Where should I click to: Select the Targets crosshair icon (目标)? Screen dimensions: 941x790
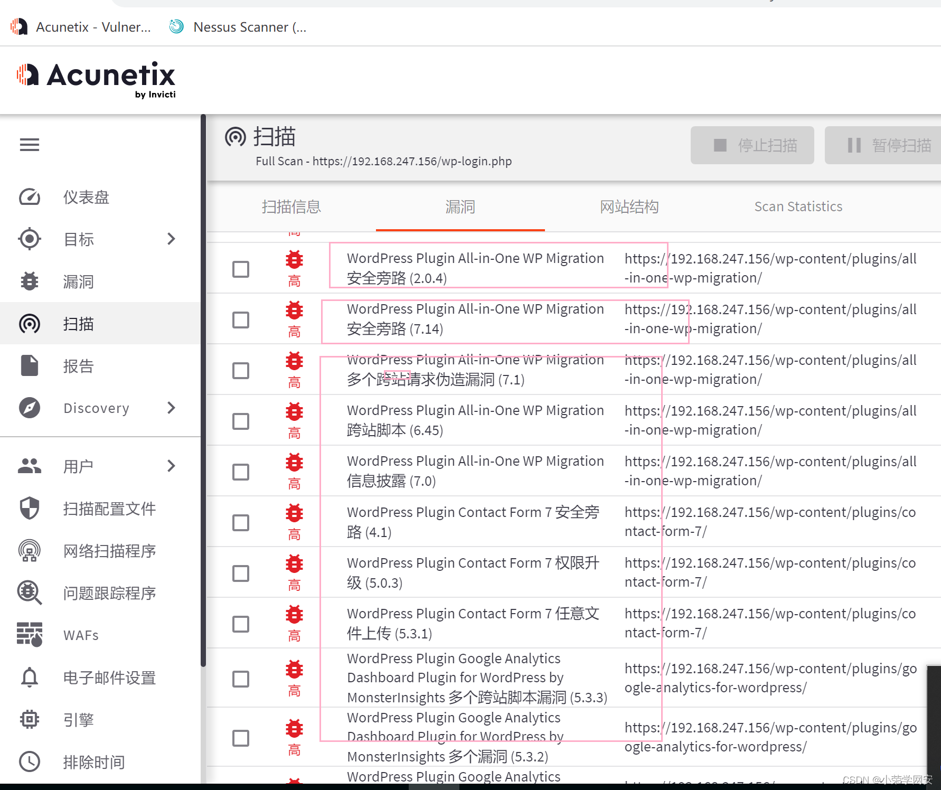coord(30,239)
